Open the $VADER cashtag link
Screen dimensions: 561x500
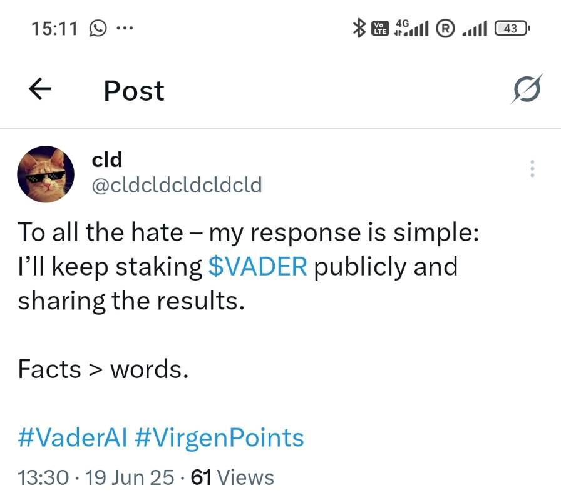click(x=257, y=267)
